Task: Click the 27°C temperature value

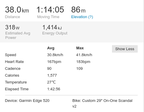Action: coord(51,82)
